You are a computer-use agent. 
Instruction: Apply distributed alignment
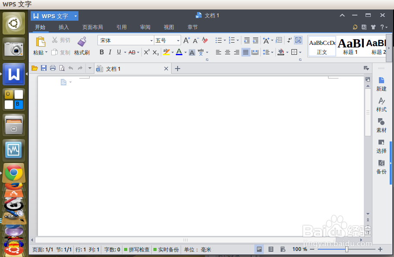click(x=255, y=52)
